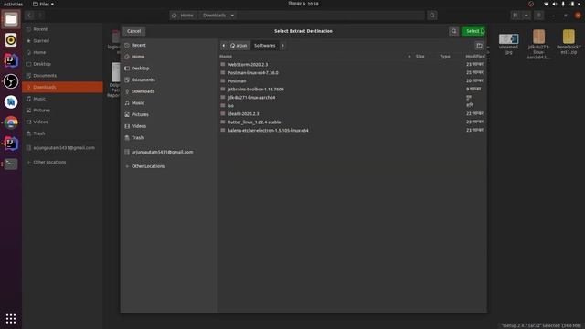Launch Google Chrome from the dock
The image size is (585, 329).
(x=11, y=122)
